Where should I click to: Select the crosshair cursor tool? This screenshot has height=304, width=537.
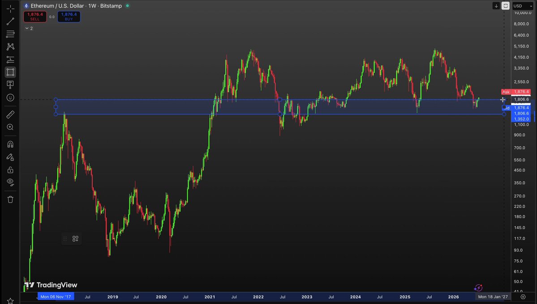[10, 9]
